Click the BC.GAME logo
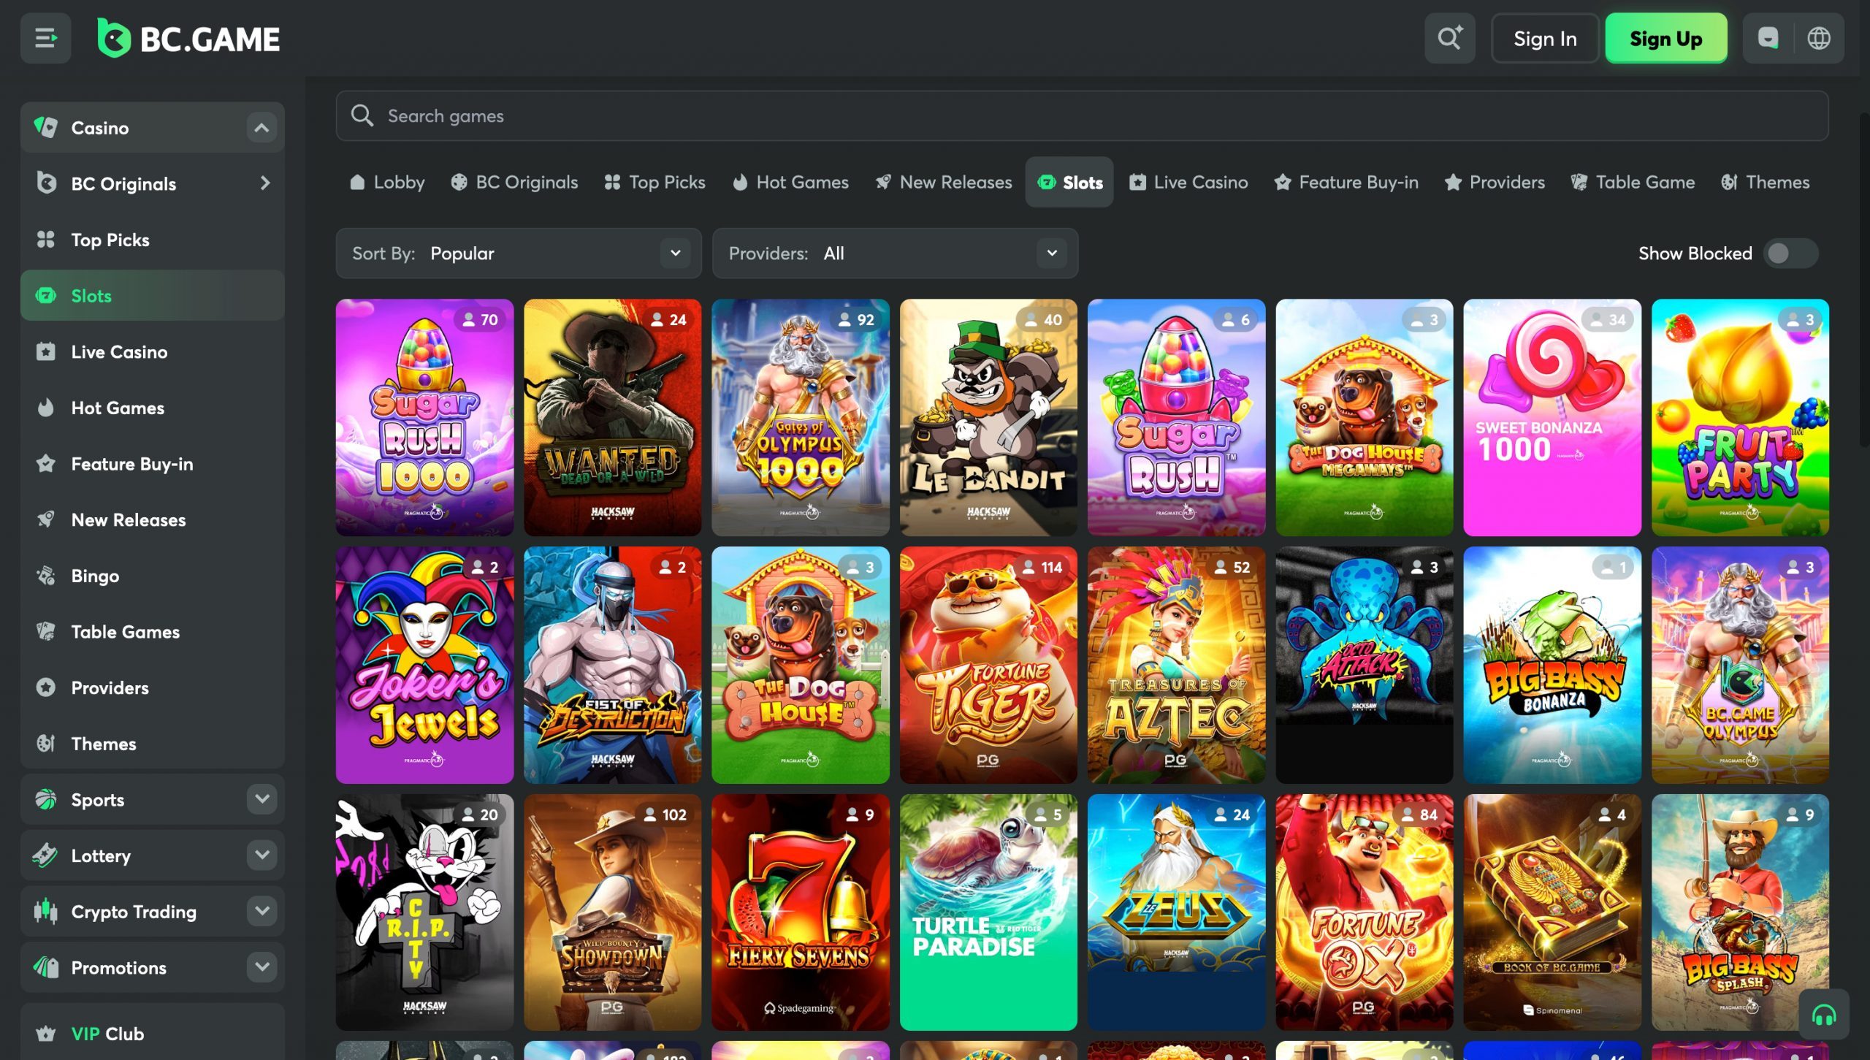This screenshot has width=1870, height=1060. click(187, 38)
